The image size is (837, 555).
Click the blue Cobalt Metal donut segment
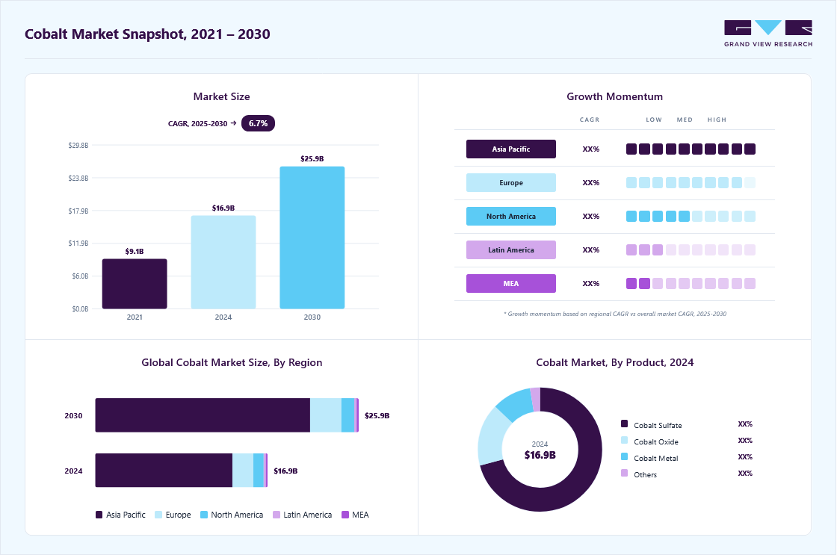[x=516, y=405]
